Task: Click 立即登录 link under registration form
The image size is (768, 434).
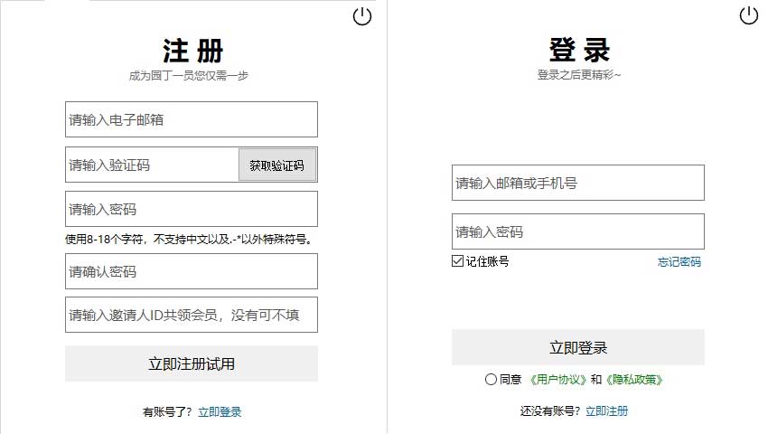Action: click(220, 412)
